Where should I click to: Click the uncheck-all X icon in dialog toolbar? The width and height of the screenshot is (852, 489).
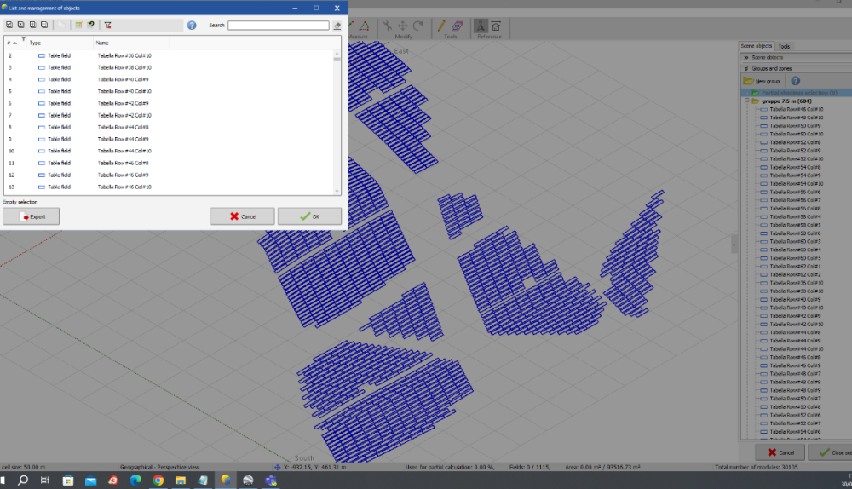coord(20,26)
